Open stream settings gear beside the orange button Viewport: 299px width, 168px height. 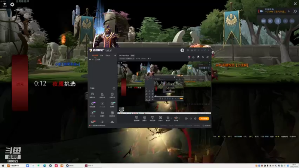pyautogui.click(x=195, y=118)
